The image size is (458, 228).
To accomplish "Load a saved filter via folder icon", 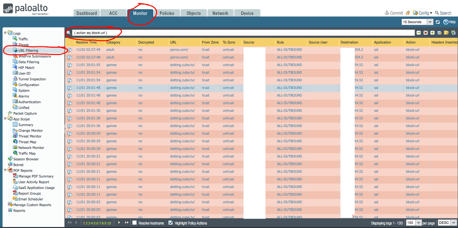I will (x=446, y=32).
